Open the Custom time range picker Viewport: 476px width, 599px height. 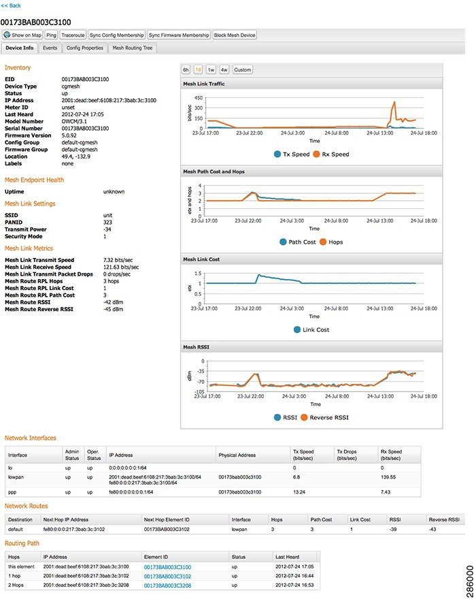[242, 70]
